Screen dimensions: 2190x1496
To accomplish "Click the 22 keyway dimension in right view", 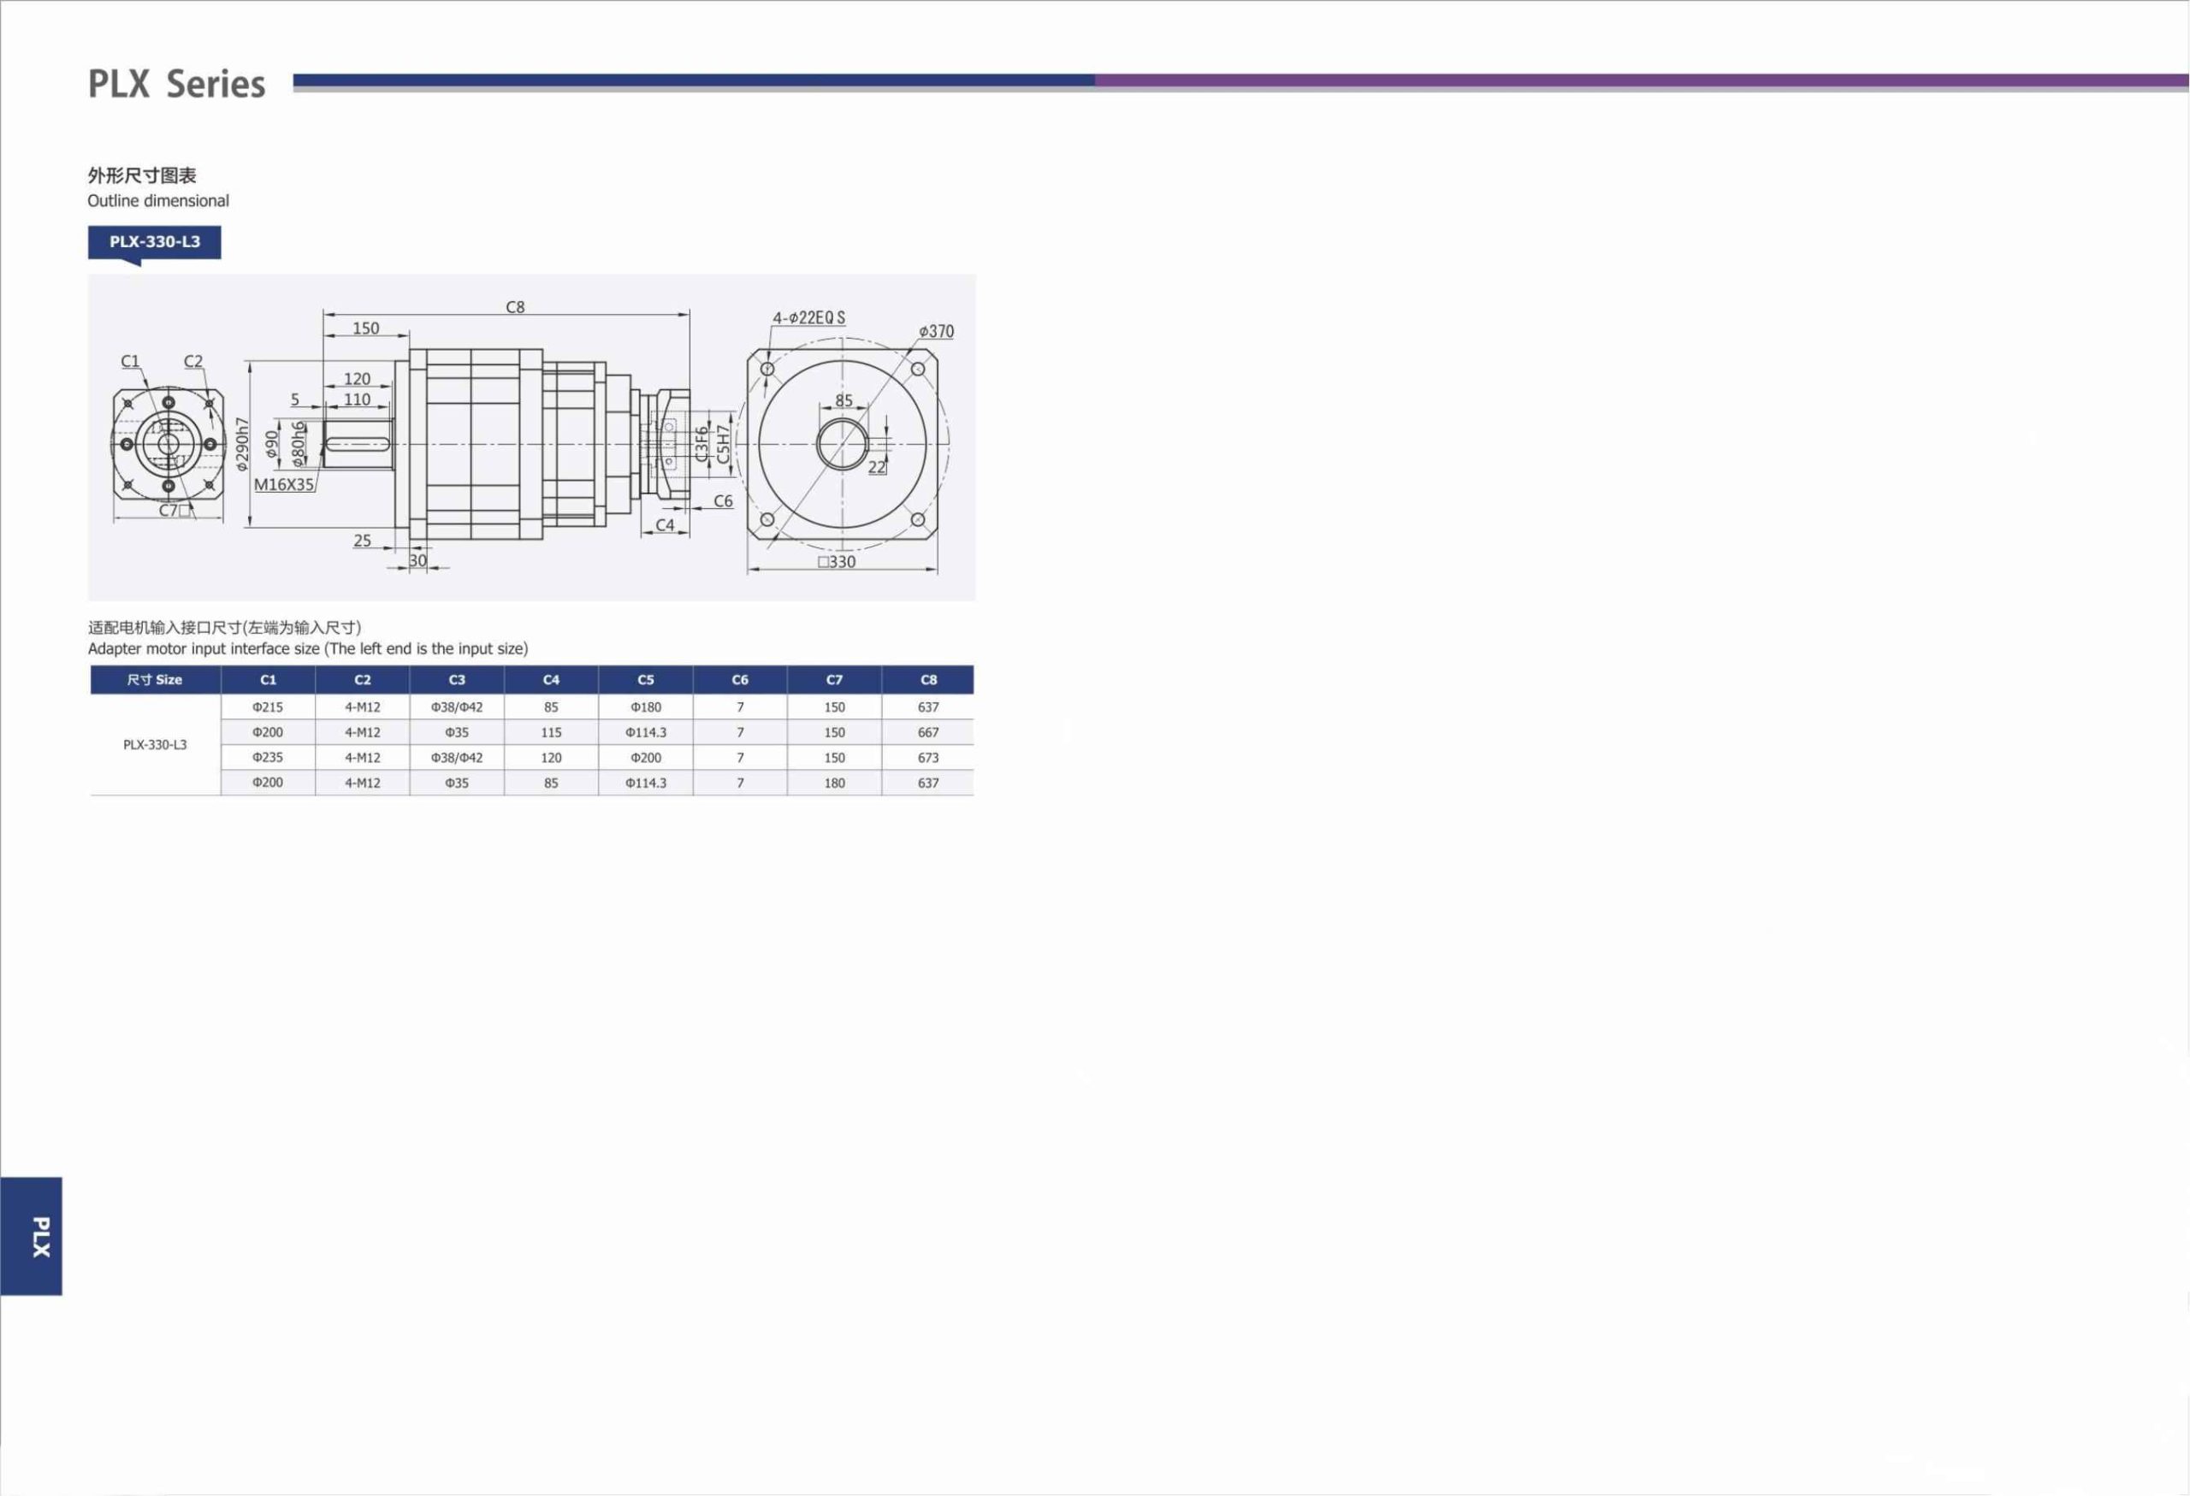I will pos(876,467).
